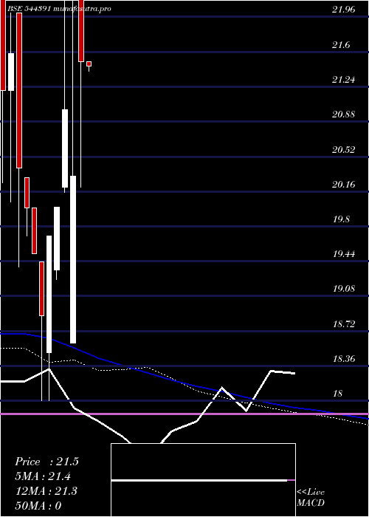Click the 19.08 price axis label

pos(344,289)
